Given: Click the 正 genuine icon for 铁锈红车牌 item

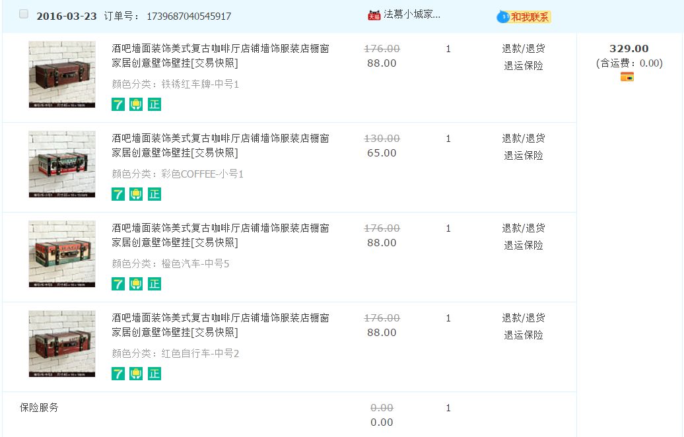Looking at the screenshot, I should click(x=154, y=104).
